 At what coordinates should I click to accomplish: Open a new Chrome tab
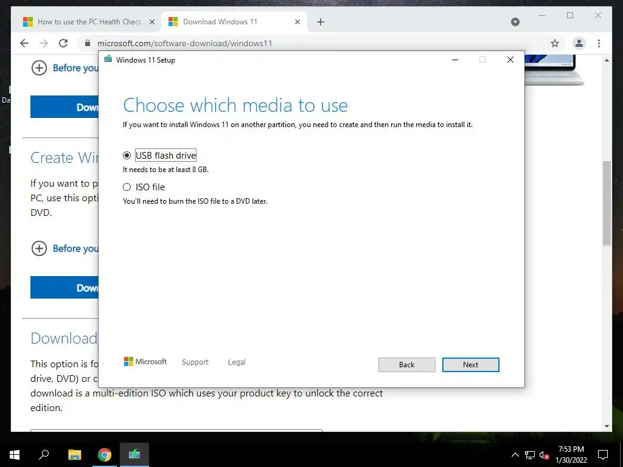[x=321, y=22]
